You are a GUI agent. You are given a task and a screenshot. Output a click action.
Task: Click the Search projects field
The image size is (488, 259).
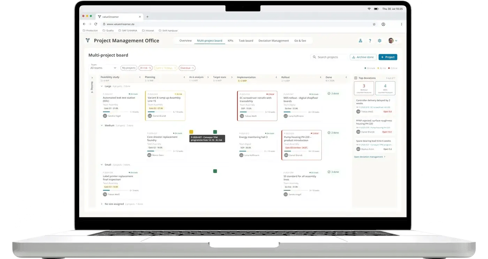click(329, 57)
